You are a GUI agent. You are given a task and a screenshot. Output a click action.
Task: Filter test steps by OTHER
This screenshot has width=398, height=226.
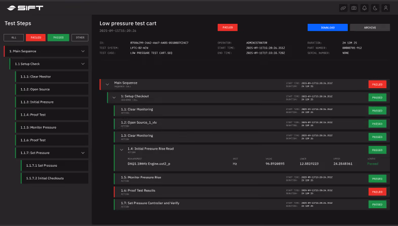(x=80, y=37)
